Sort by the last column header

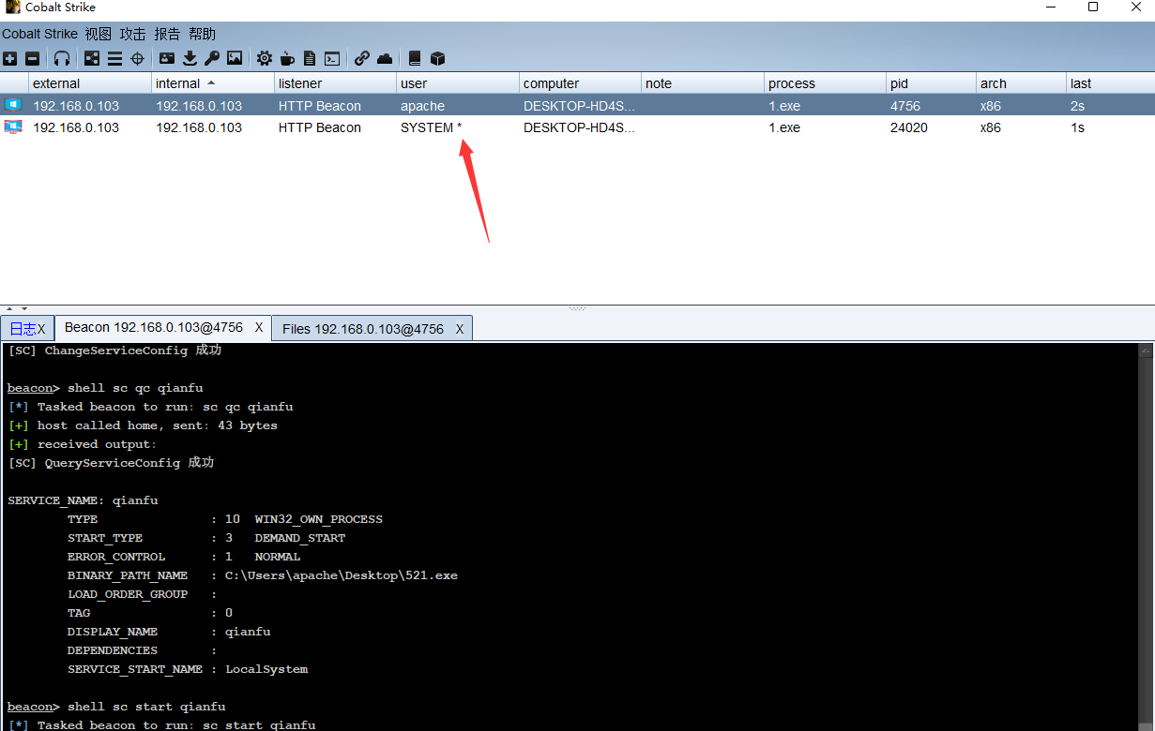click(1110, 83)
